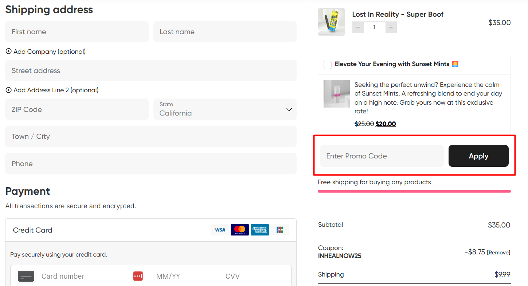
Task: Click the $20.00 discounted price
Action: [386, 124]
